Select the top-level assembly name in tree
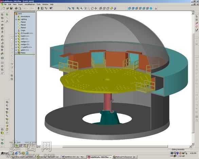Viewport: 199px width, 159px height. 20,14
